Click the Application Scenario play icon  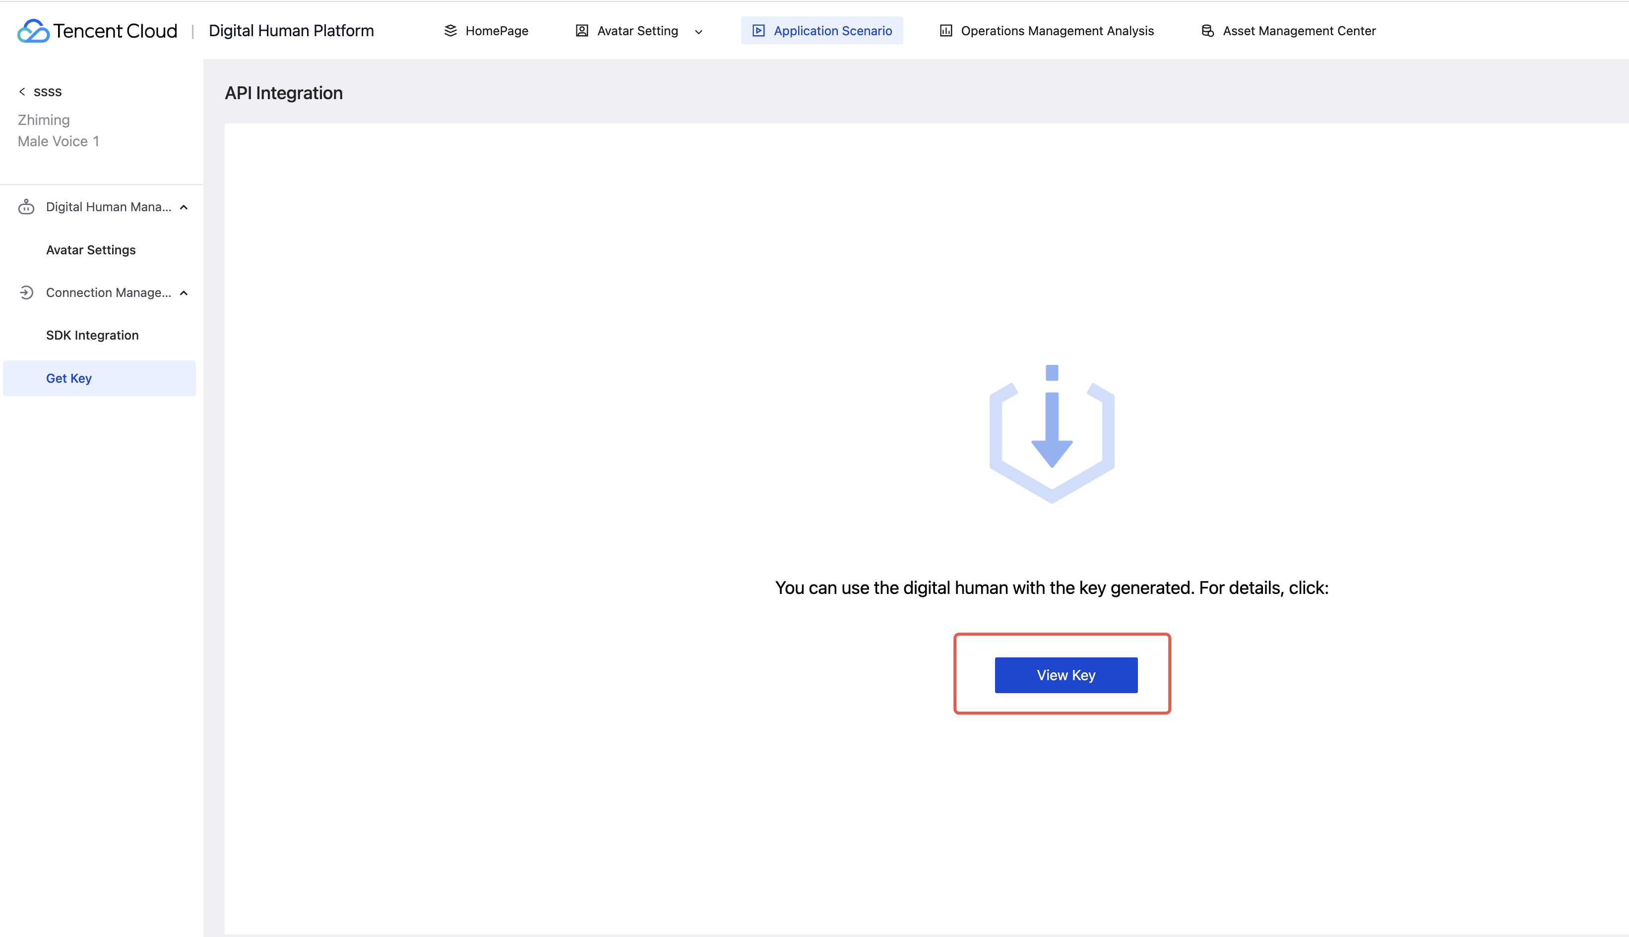[x=758, y=31]
